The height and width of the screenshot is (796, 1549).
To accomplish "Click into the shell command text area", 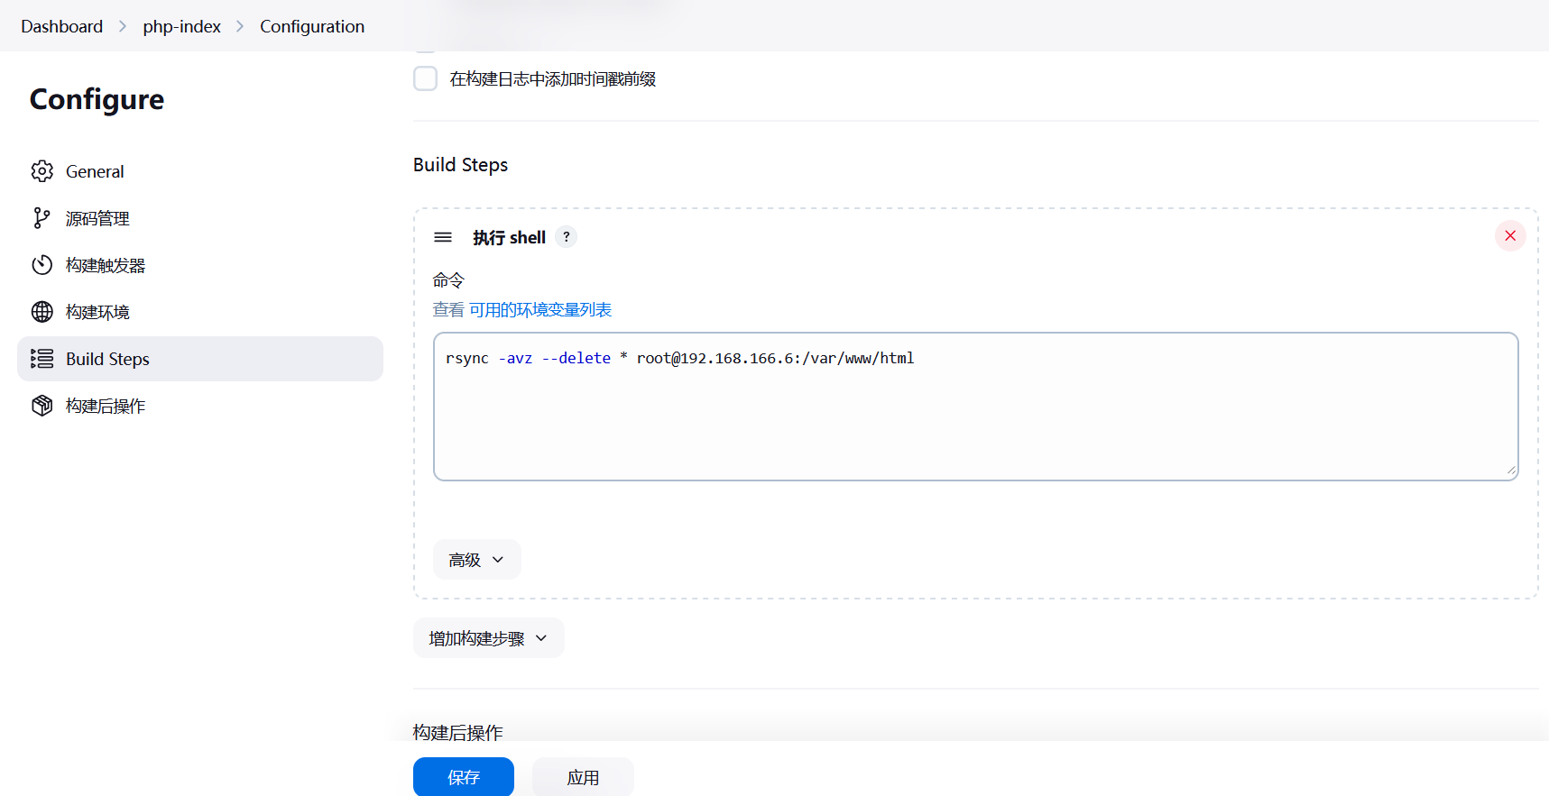I will click(x=976, y=407).
